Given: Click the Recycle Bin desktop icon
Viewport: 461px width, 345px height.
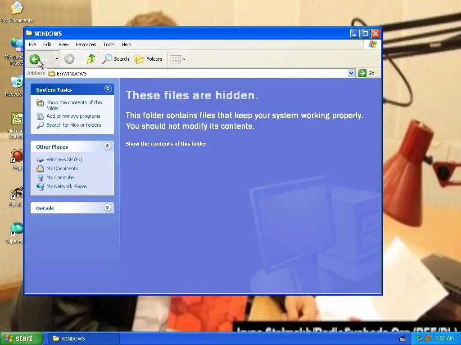Looking at the screenshot, I should click(x=15, y=86).
